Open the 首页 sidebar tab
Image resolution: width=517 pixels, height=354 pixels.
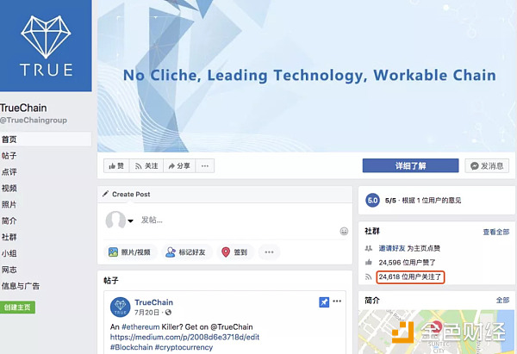tap(46, 139)
